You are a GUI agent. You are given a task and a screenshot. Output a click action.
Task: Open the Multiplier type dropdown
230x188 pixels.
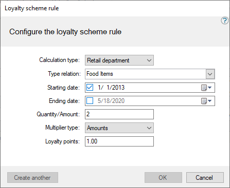click(119, 128)
